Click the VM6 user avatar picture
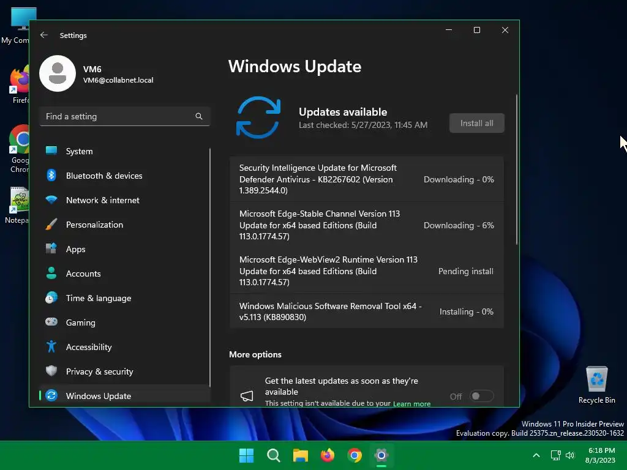Viewport: 627px width, 470px height. (x=58, y=73)
